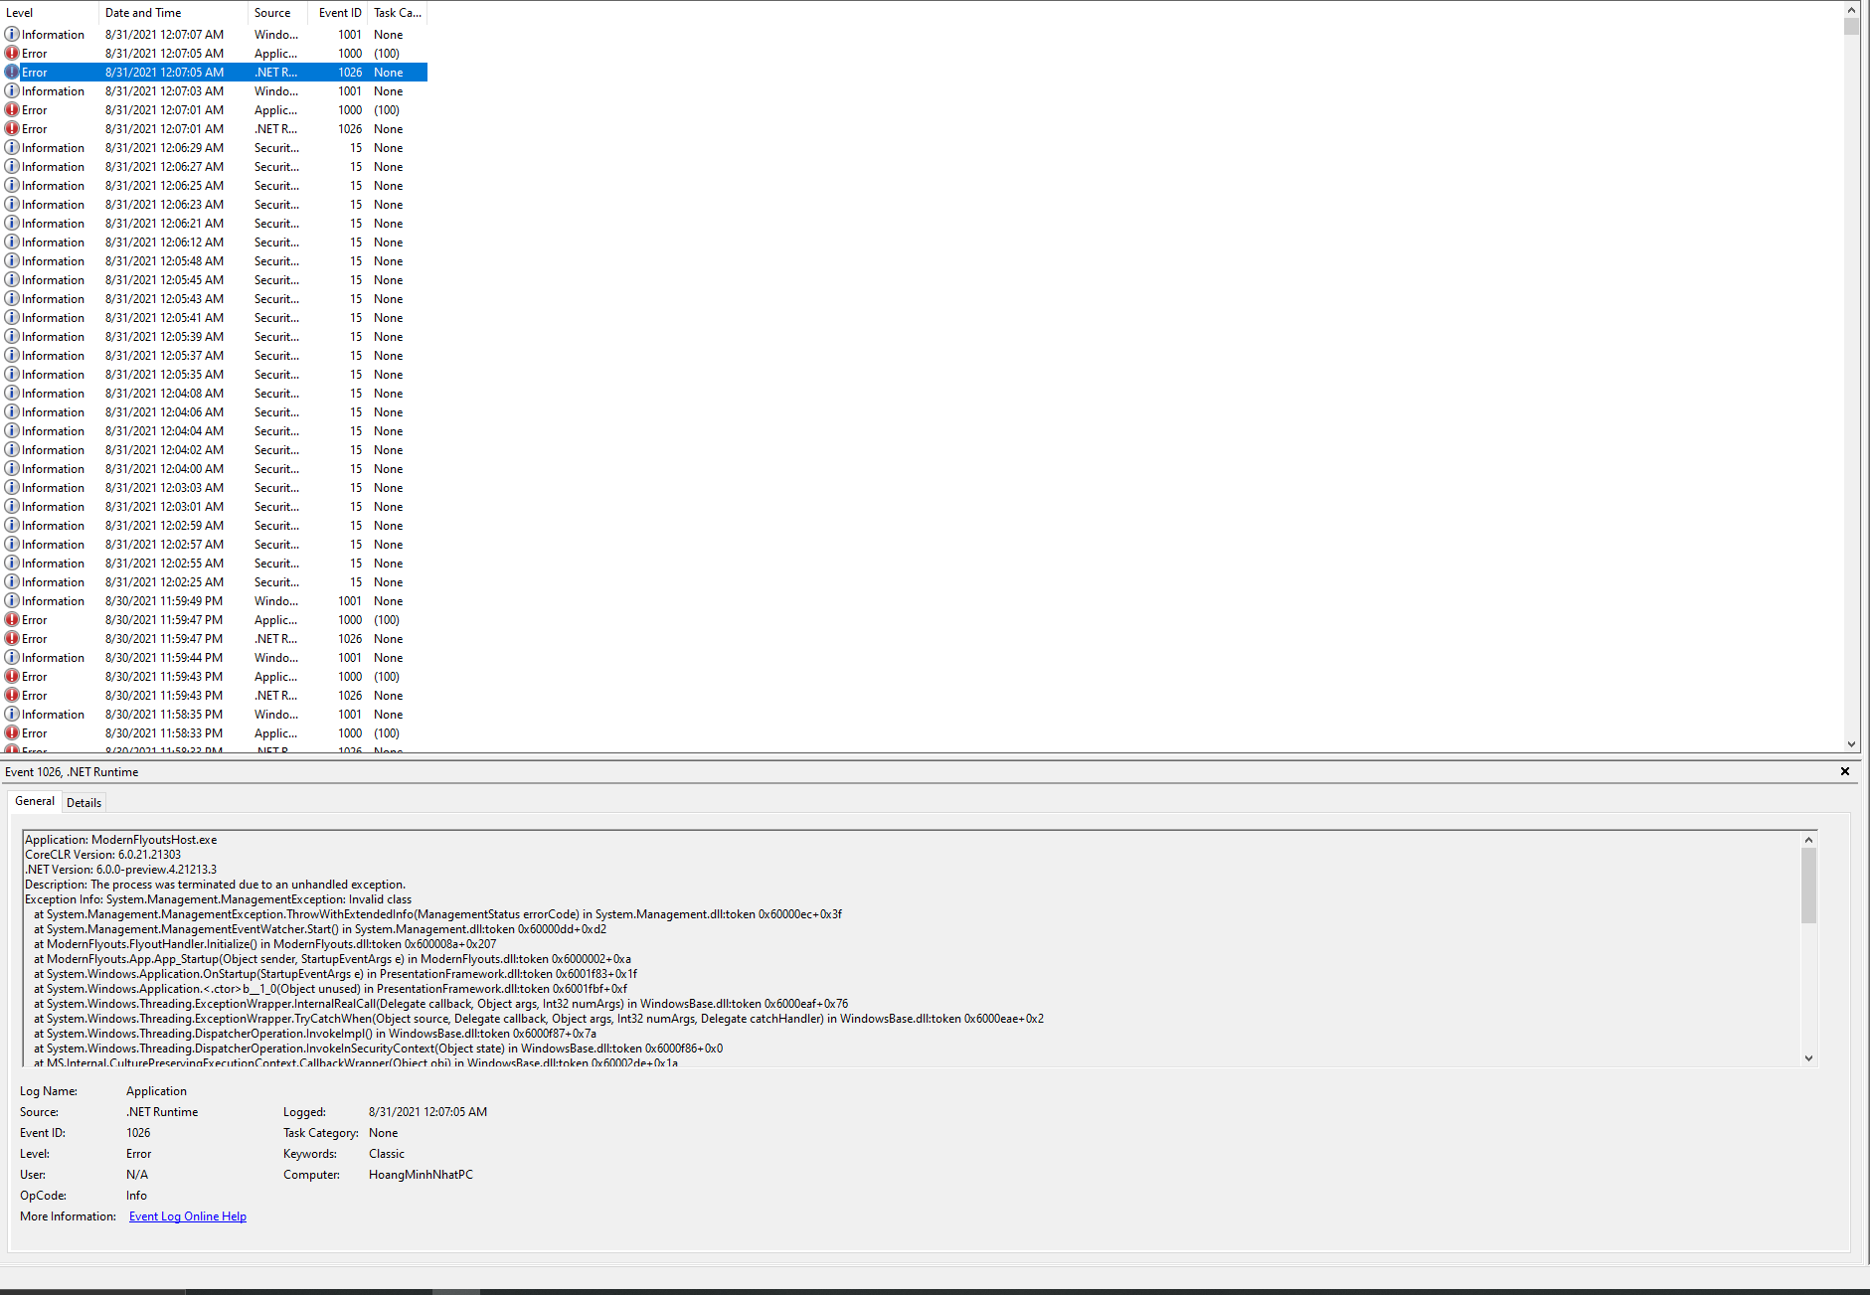Click the scroll-up arrow of the event list scrollbar
1870x1295 pixels.
point(1850,8)
